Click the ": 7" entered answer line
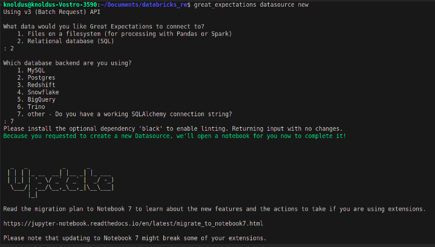This screenshot has height=247, width=435. (8, 121)
